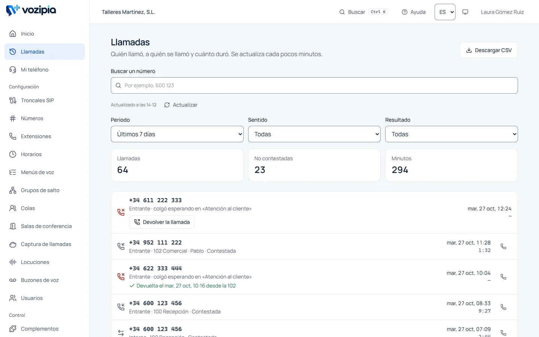Open Extensiones phone icon entry

pos(45,136)
